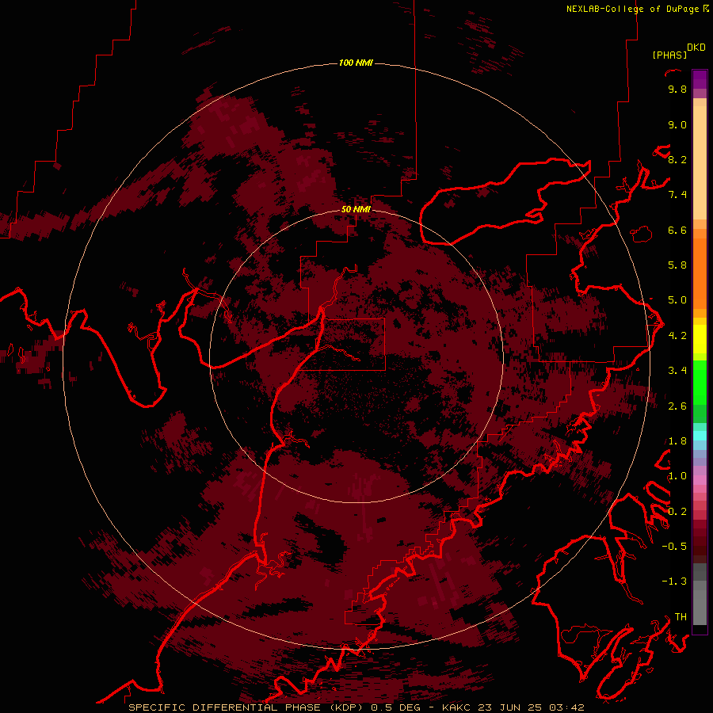This screenshot has width=713, height=713.
Task: Click the 4.2 value on the legend
Action: [x=677, y=336]
